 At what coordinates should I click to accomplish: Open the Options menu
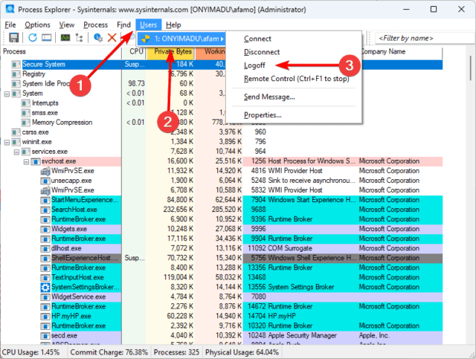37,25
